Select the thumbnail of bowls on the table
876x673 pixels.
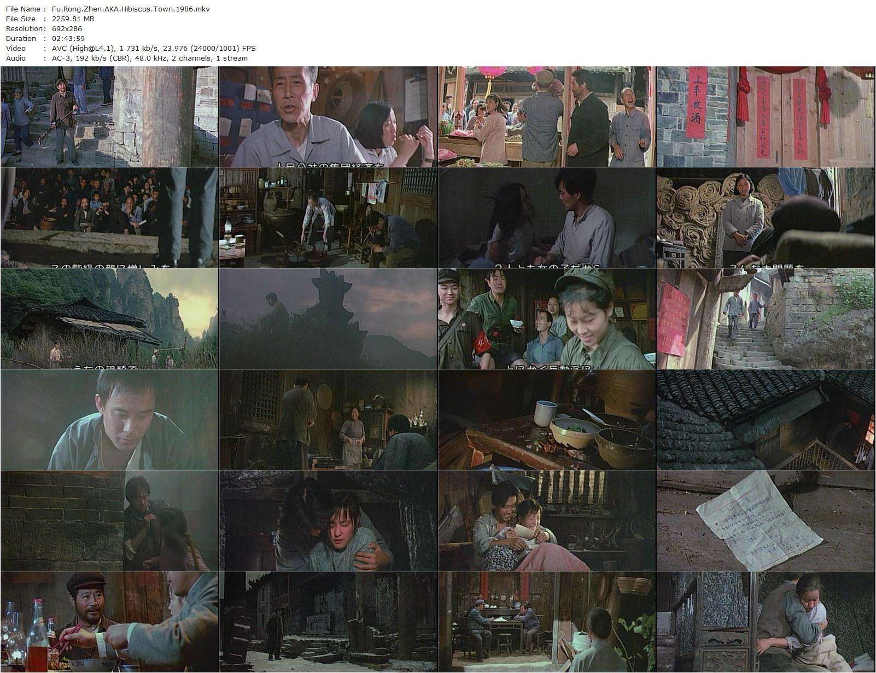click(x=547, y=421)
